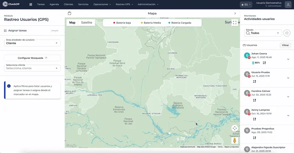Screen dimensions: 294x153
Task: Open Clientes in the top navigation
Action: (x=68, y=4)
